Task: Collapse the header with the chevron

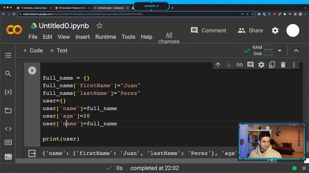Action: 296,51
